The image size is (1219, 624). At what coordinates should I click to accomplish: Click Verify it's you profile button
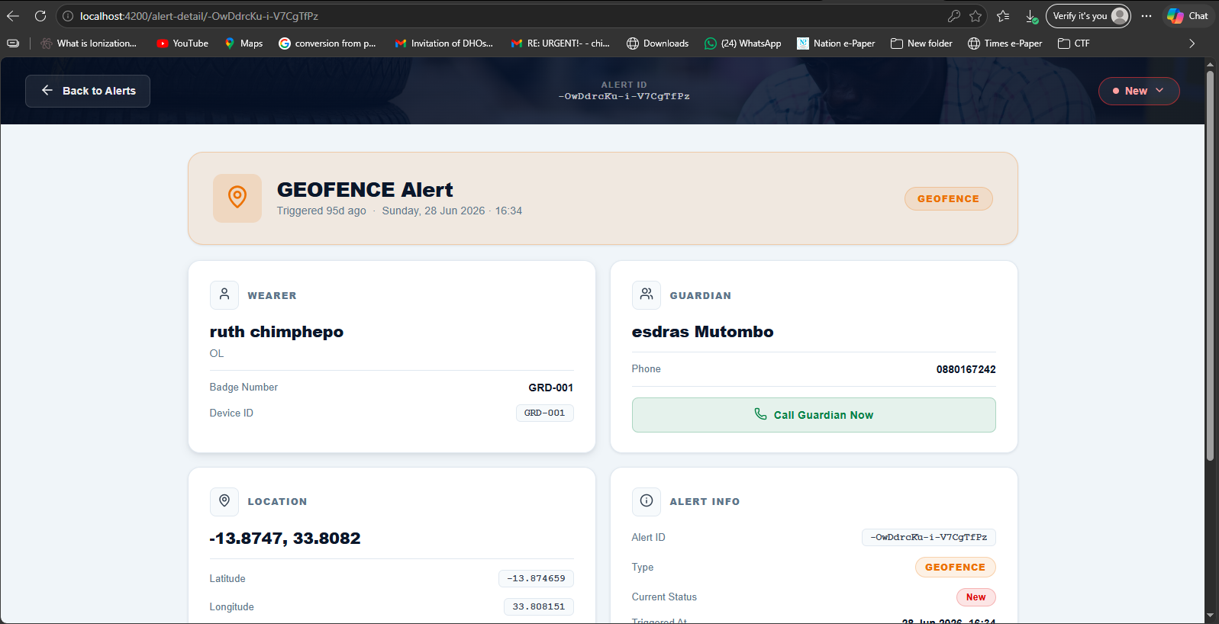tap(1088, 16)
